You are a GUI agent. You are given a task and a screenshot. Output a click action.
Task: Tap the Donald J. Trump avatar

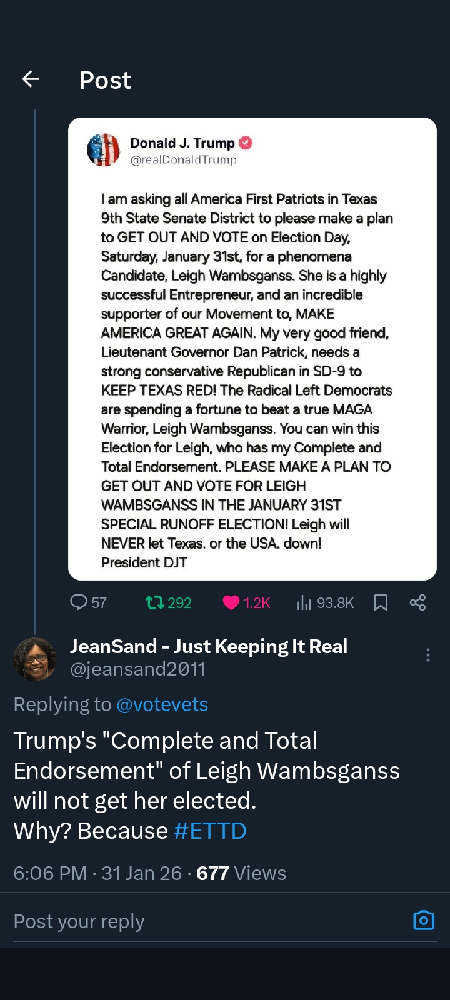point(104,150)
